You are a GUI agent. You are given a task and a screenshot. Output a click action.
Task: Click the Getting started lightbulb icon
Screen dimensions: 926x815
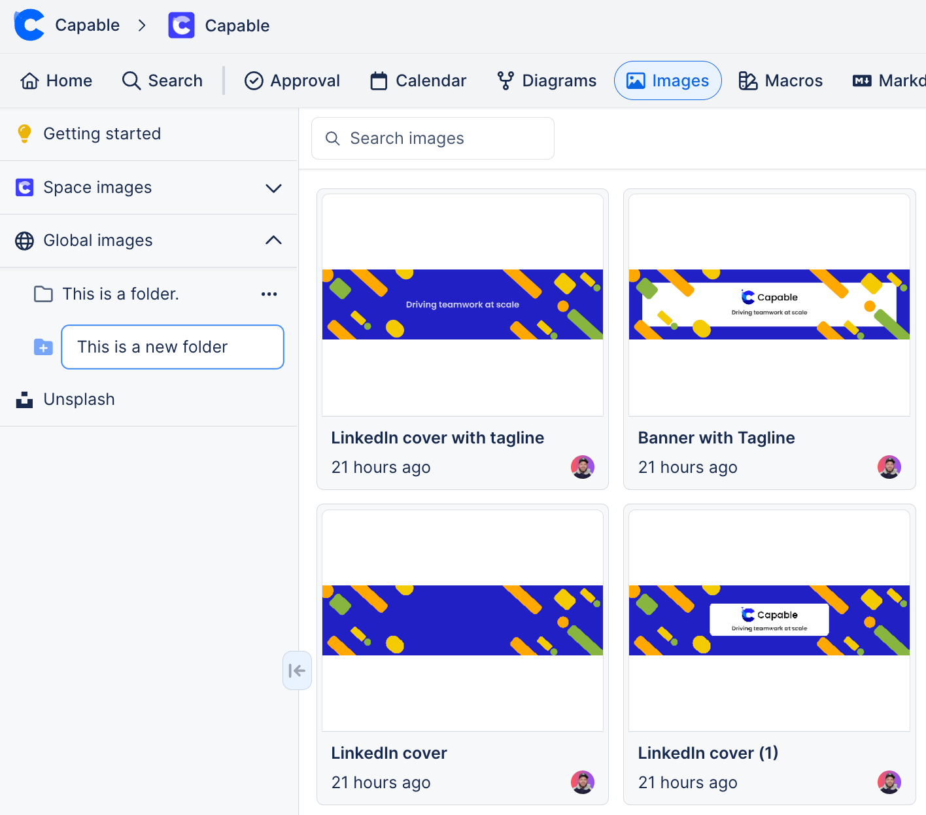pos(24,133)
